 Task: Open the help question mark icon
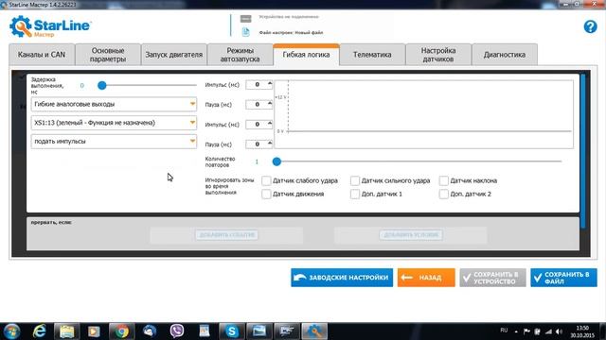click(x=590, y=26)
